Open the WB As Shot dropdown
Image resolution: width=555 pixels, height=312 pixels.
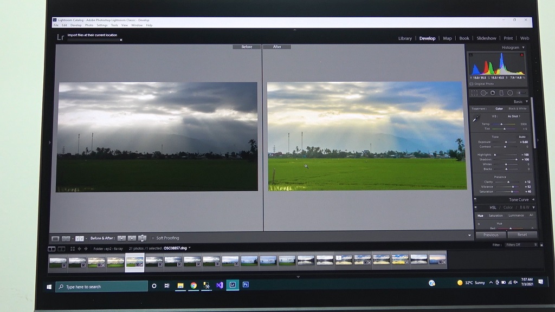pyautogui.click(x=514, y=116)
